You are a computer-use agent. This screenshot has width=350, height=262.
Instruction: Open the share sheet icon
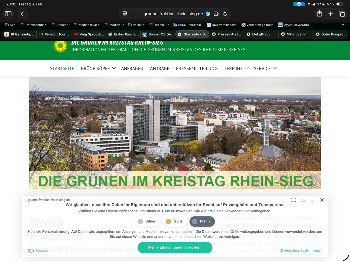click(319, 14)
